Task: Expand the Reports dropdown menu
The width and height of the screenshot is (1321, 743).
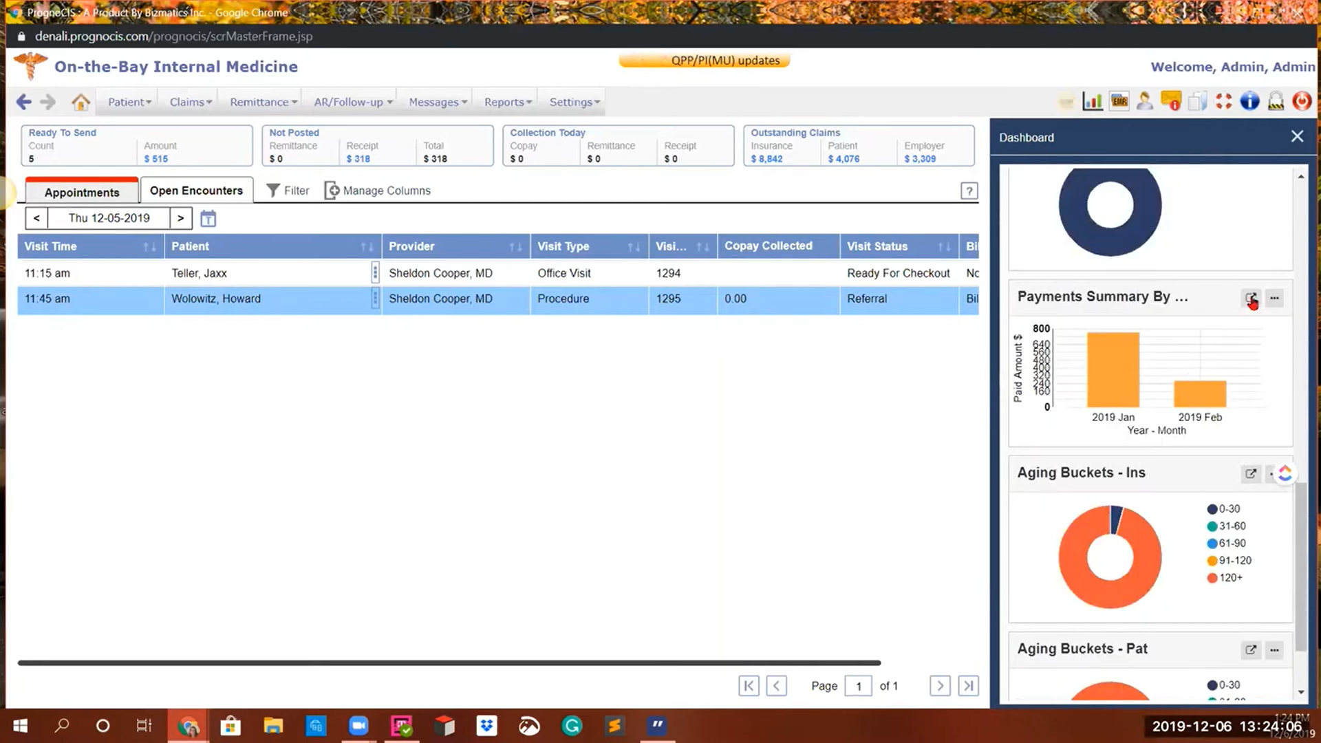Action: pos(508,102)
